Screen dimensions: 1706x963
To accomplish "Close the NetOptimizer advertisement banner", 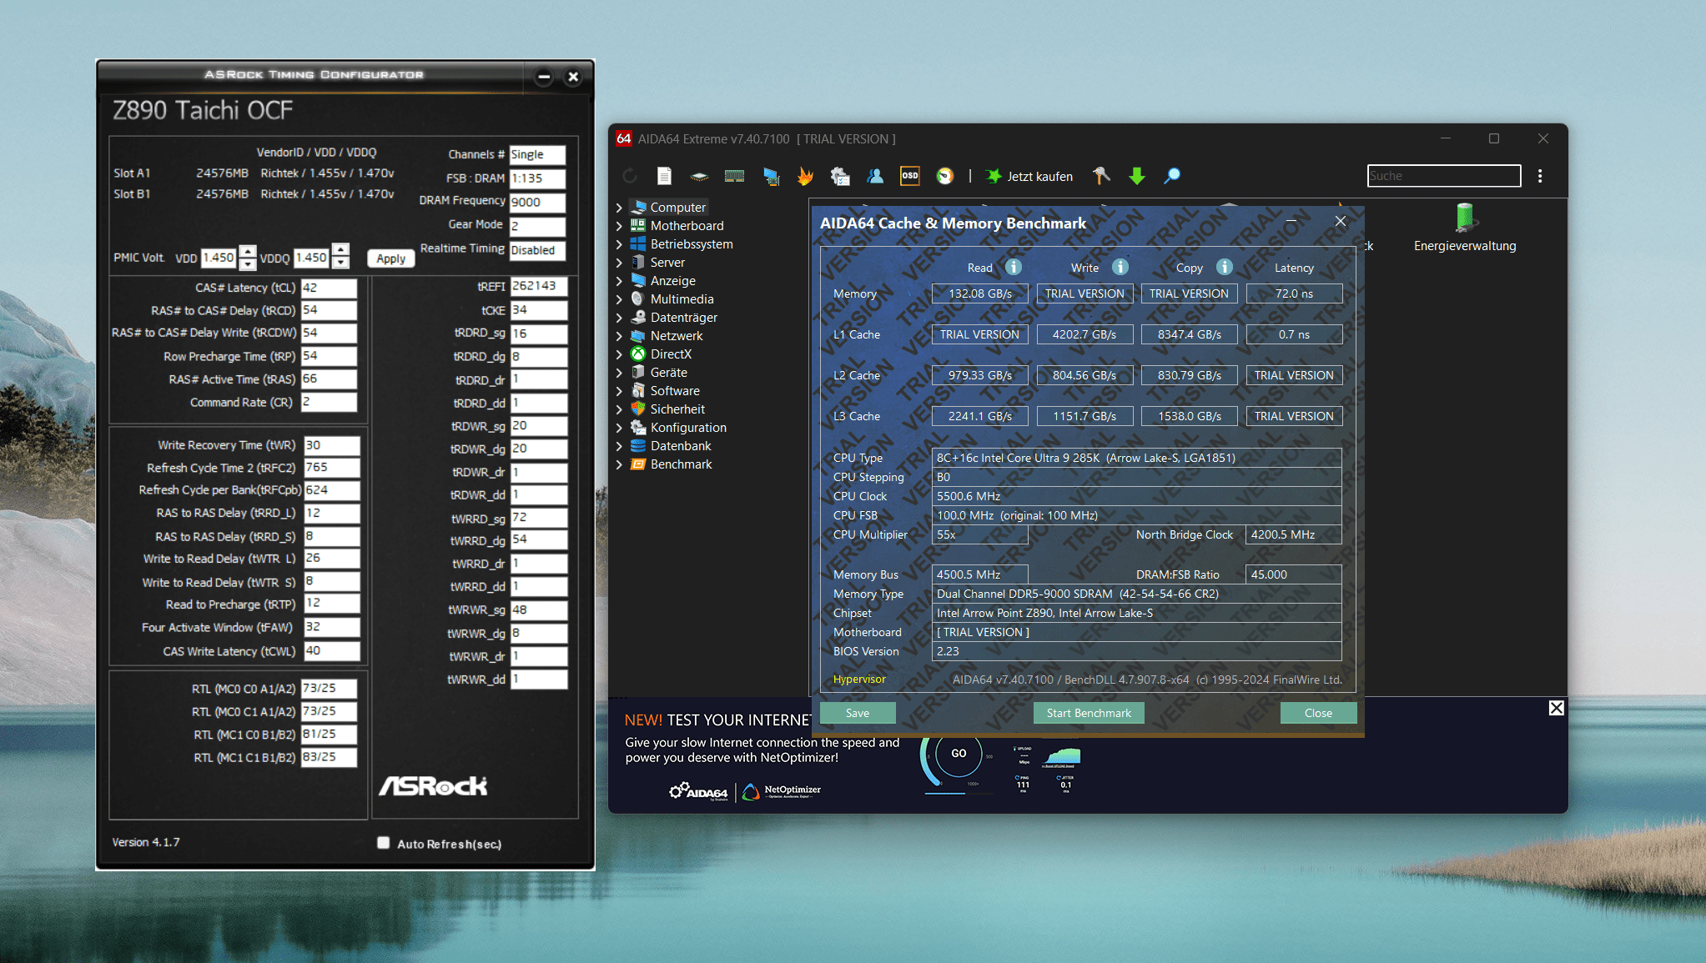I will click(x=1556, y=708).
